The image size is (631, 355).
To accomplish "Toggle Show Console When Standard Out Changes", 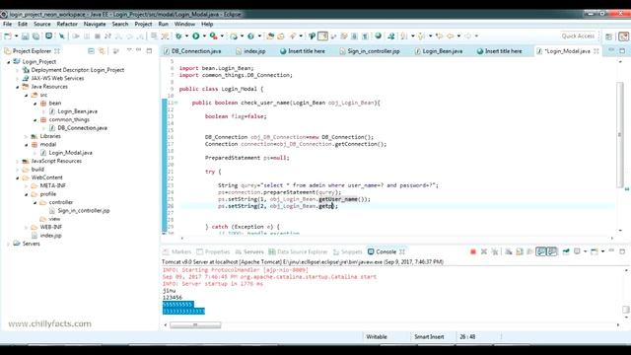I will coord(541,252).
